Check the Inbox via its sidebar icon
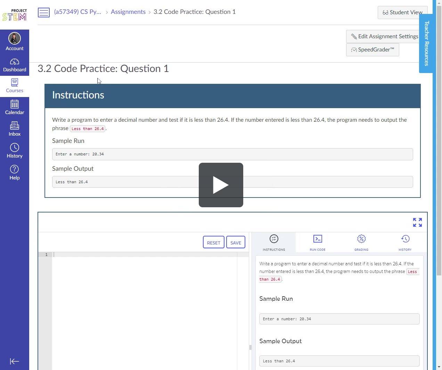The height and width of the screenshot is (370, 442). (x=15, y=128)
